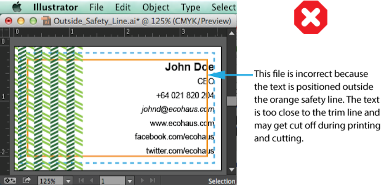Screen dimensions: 384x185
Task: Open the Type menu
Action: pyautogui.click(x=190, y=7)
